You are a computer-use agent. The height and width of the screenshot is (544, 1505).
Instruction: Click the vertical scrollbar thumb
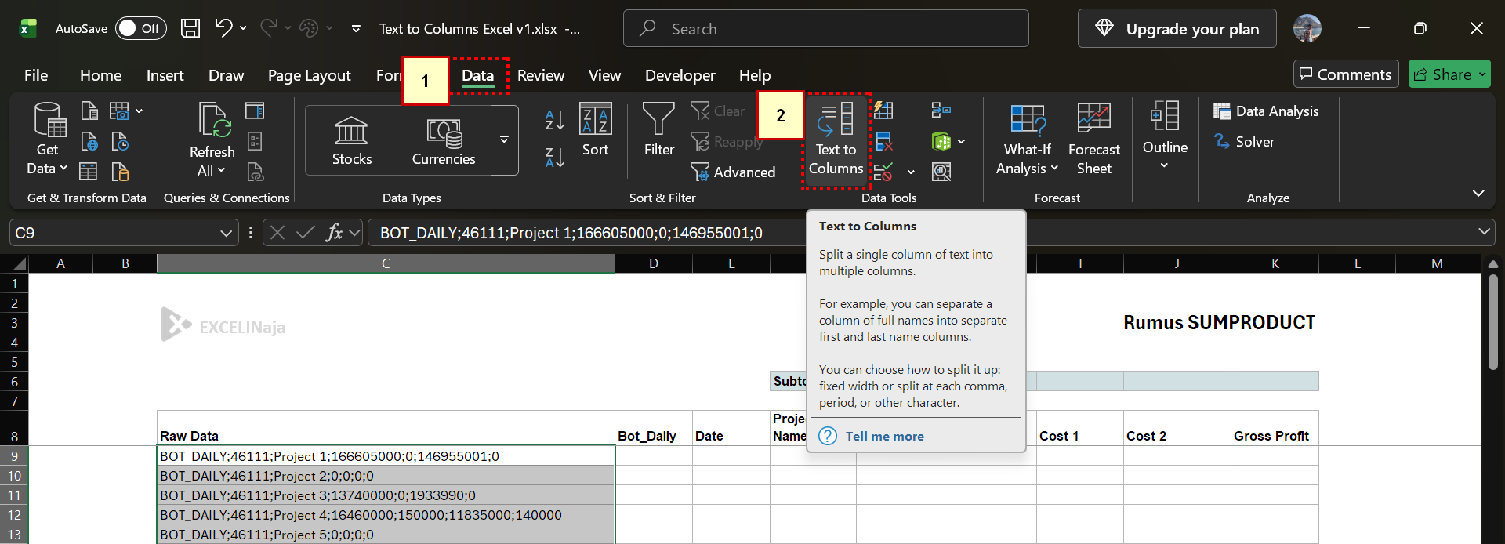click(1492, 321)
